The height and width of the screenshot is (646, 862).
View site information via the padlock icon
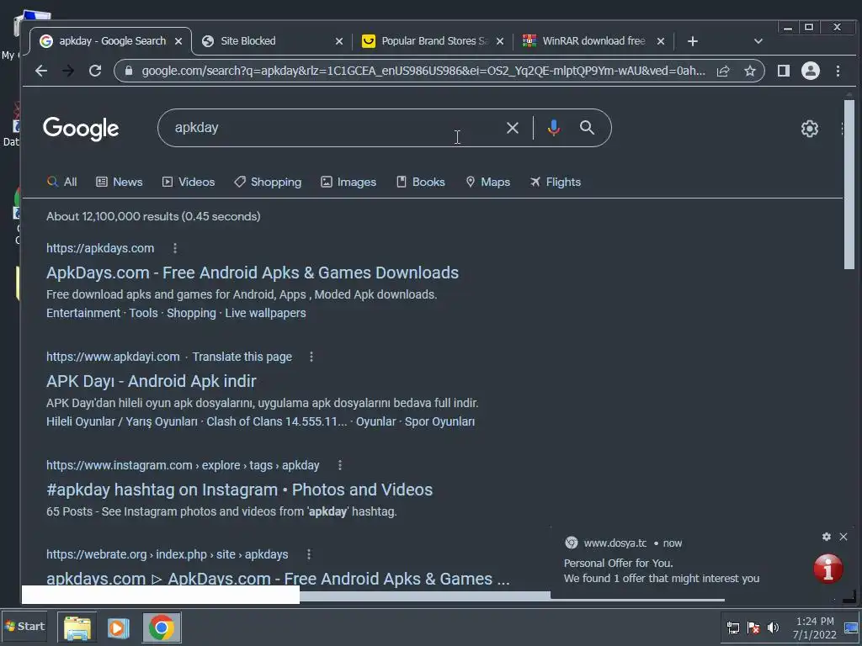[129, 71]
